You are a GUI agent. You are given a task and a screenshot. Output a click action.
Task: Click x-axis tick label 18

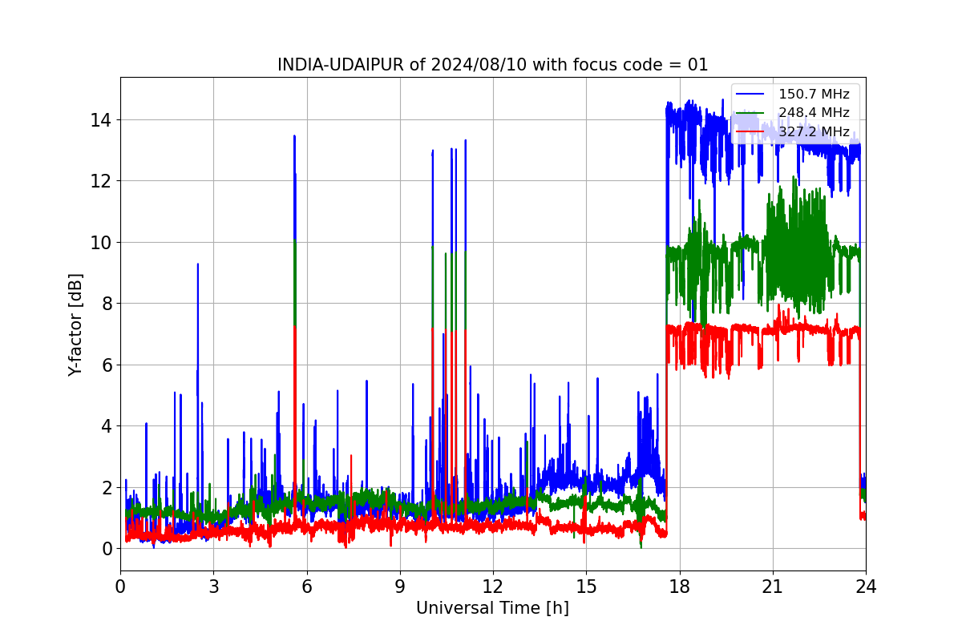point(679,586)
